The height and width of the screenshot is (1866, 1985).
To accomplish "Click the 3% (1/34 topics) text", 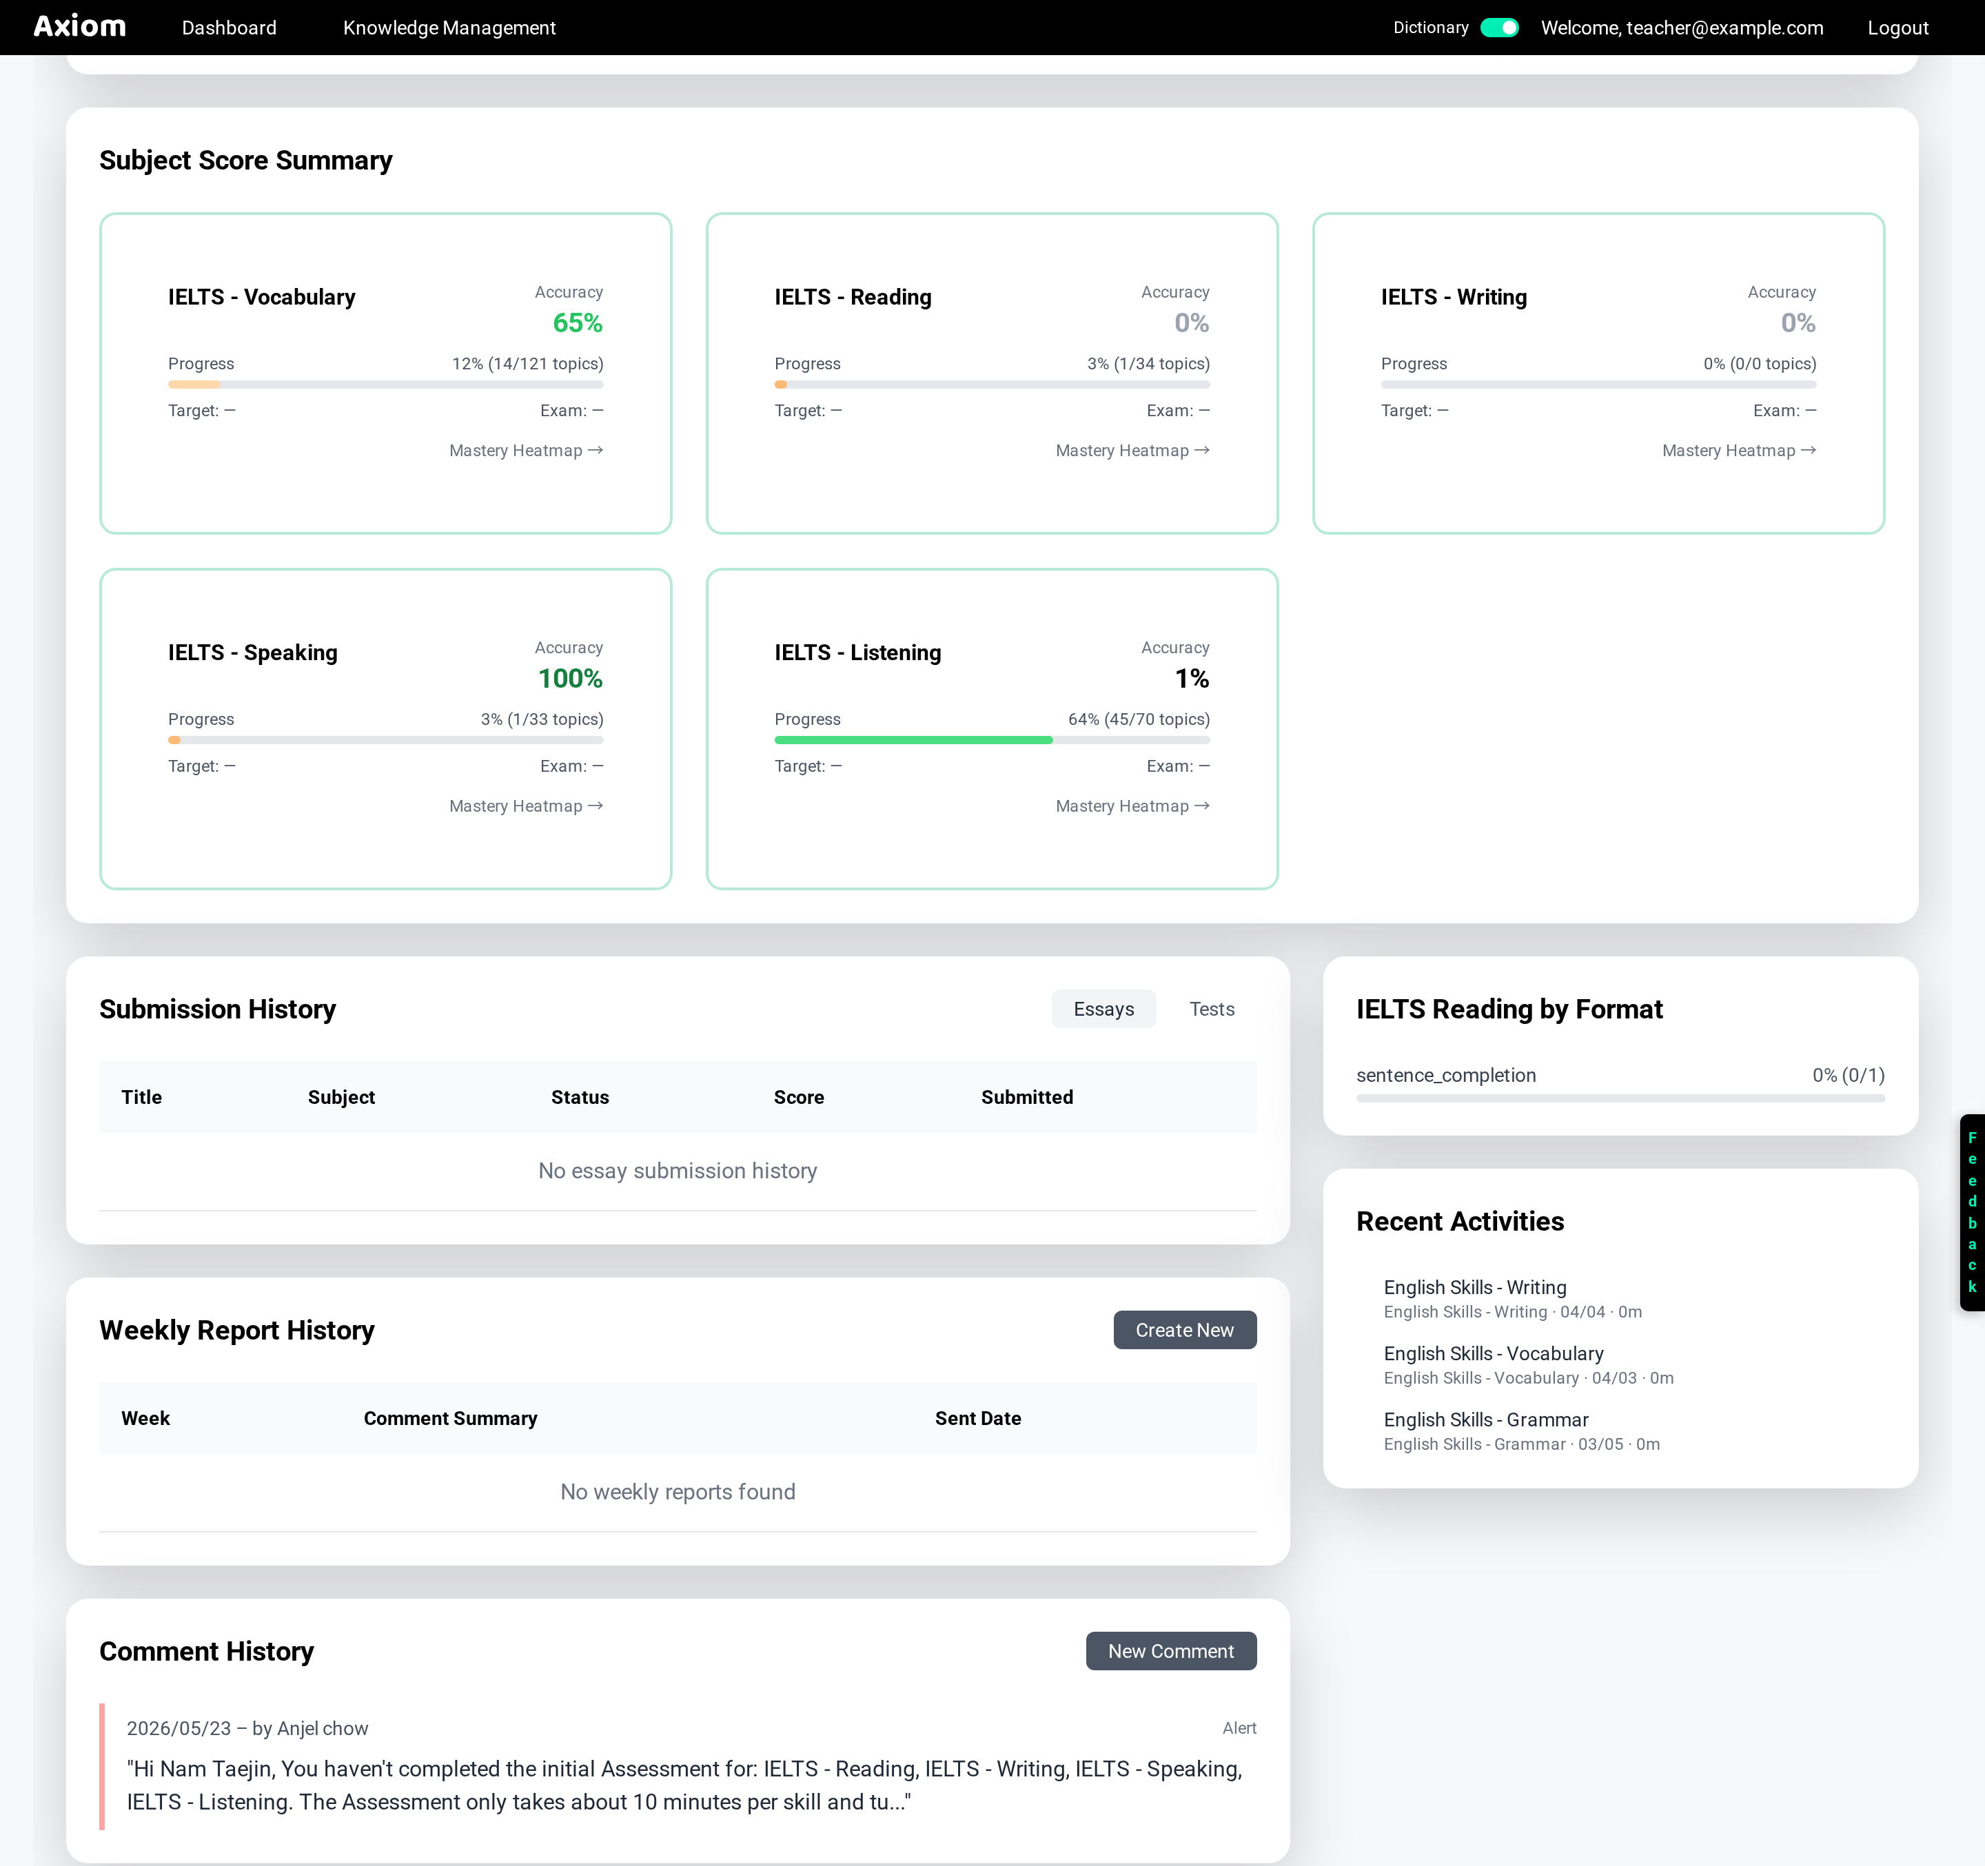I will coord(1148,363).
